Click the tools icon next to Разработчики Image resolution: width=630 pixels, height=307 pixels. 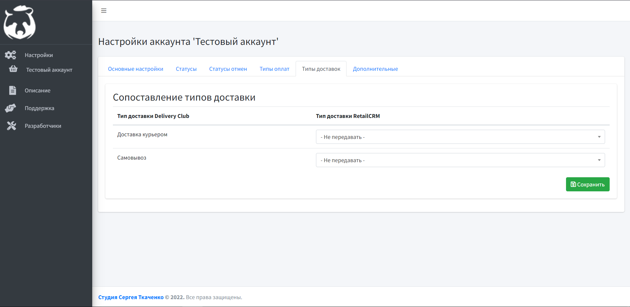[11, 125]
